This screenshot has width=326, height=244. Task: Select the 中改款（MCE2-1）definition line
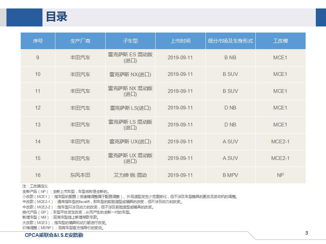pyautogui.click(x=103, y=202)
